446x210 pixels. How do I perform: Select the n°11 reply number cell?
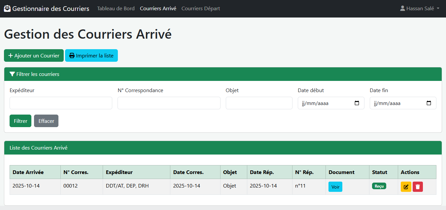click(309, 187)
